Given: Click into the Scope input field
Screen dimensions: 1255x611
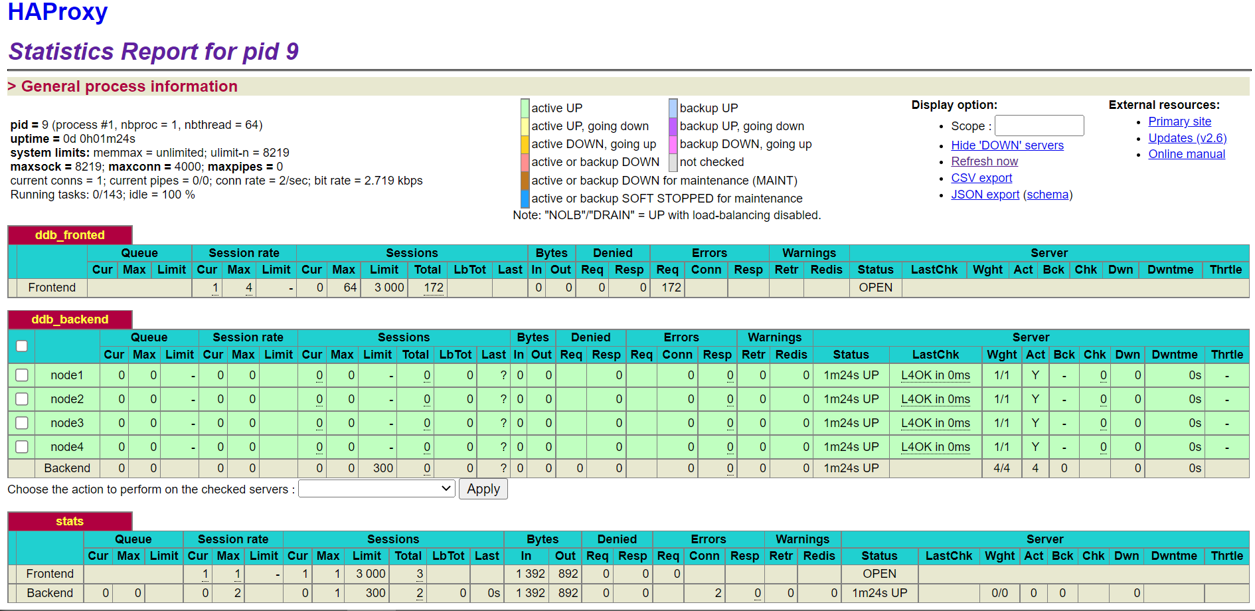Looking at the screenshot, I should point(1039,126).
